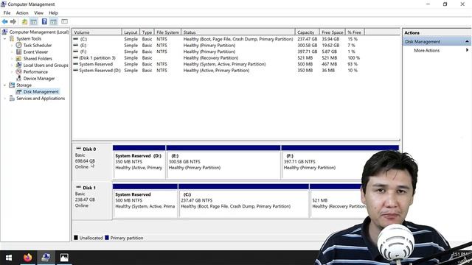Screen dimensions: 472x265
Task: Click the blue Primary partition legend swatch
Action: click(x=107, y=238)
